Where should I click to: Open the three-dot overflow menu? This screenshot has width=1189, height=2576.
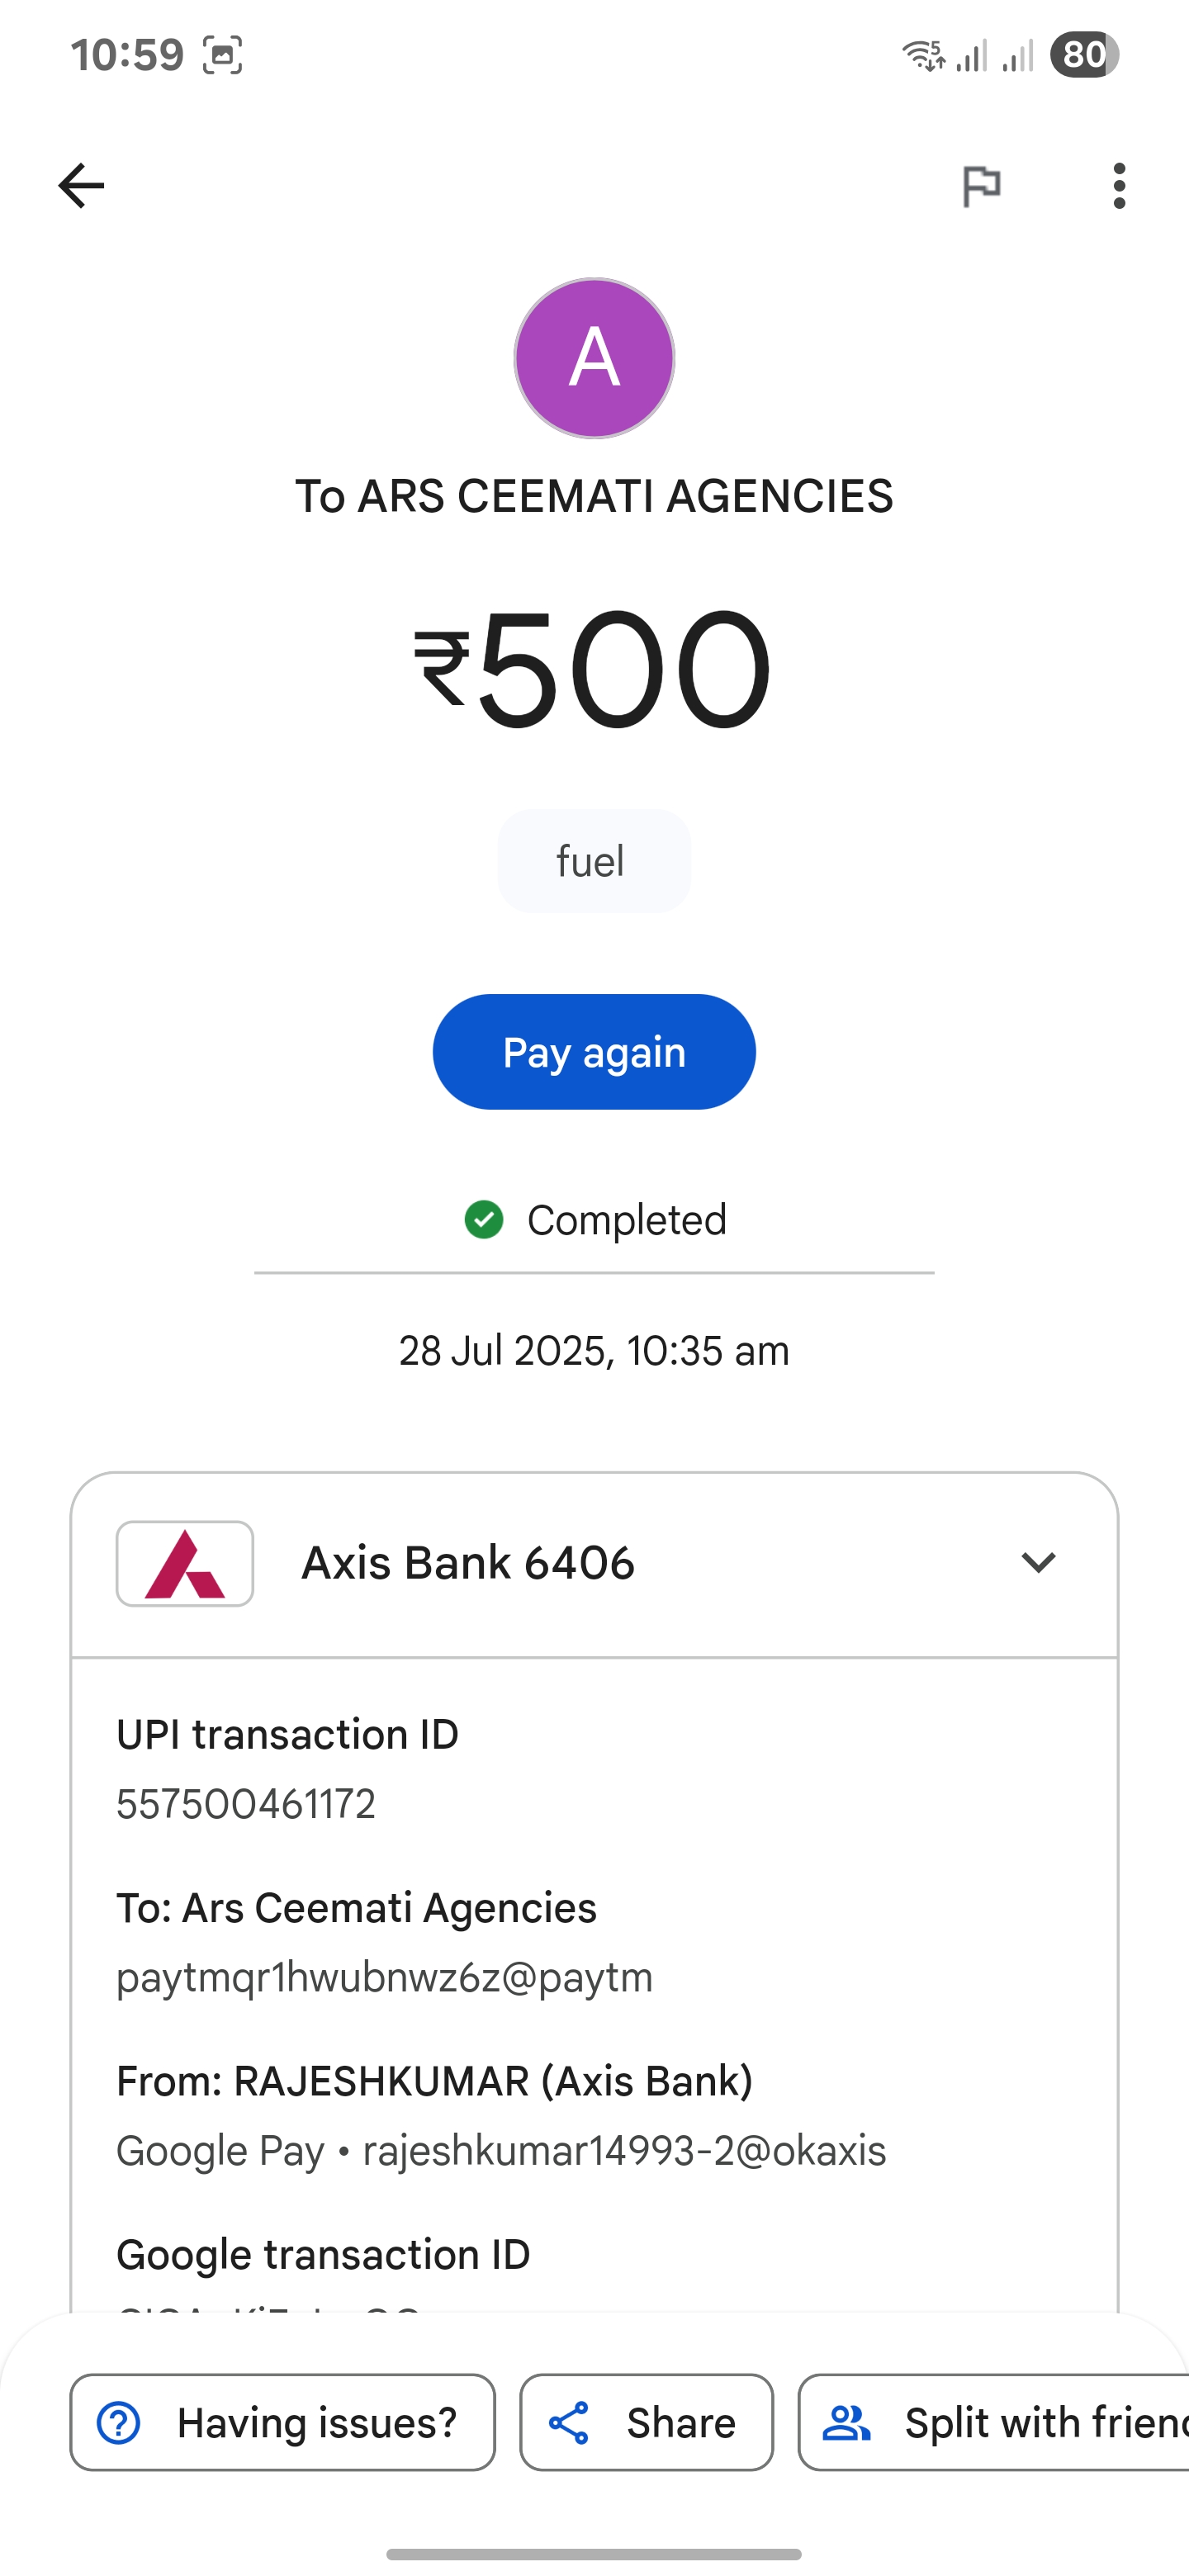click(1119, 186)
